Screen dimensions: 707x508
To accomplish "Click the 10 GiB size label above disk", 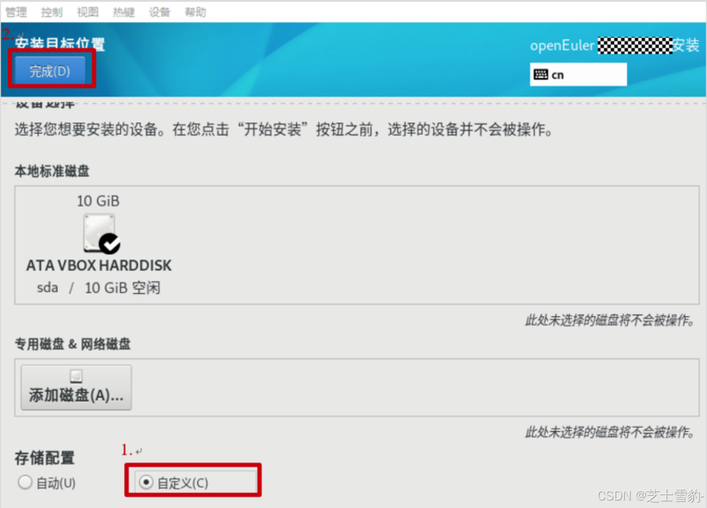I will [98, 201].
